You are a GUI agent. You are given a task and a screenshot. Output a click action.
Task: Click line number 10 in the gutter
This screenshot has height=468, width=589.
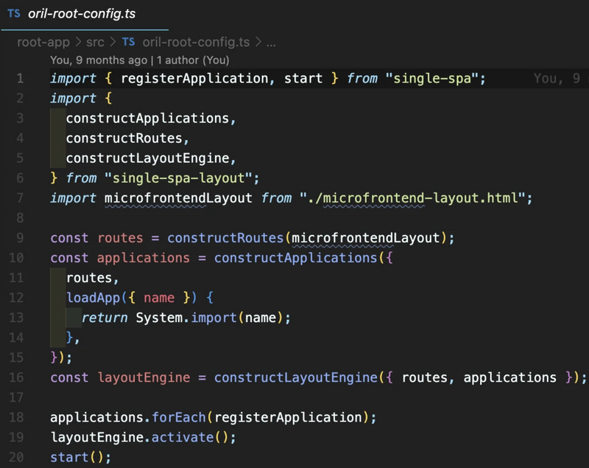16,258
